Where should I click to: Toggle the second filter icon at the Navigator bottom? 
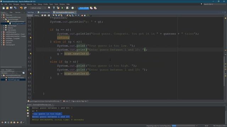[x=5, y=122]
